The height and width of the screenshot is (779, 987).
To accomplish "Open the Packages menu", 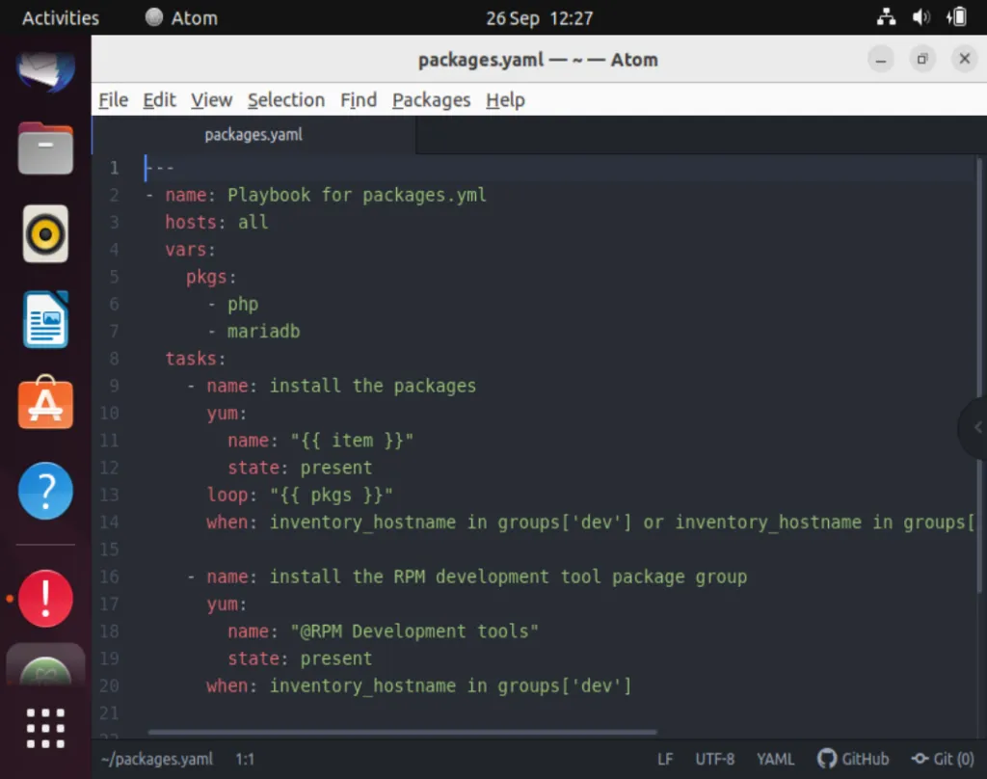I will (x=431, y=100).
